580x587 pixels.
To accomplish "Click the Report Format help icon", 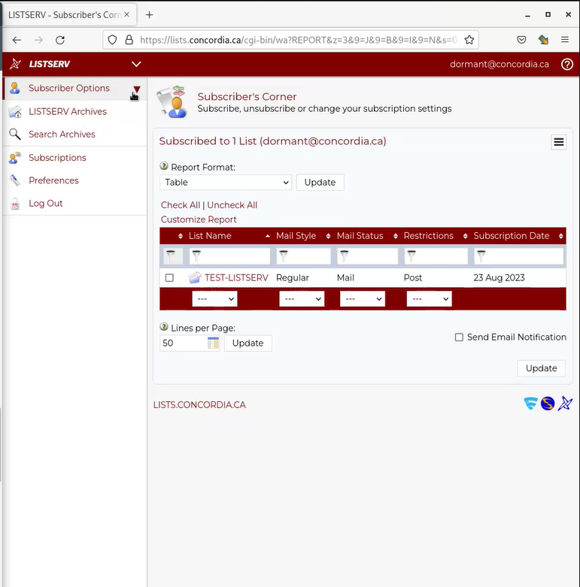I will pyautogui.click(x=164, y=166).
